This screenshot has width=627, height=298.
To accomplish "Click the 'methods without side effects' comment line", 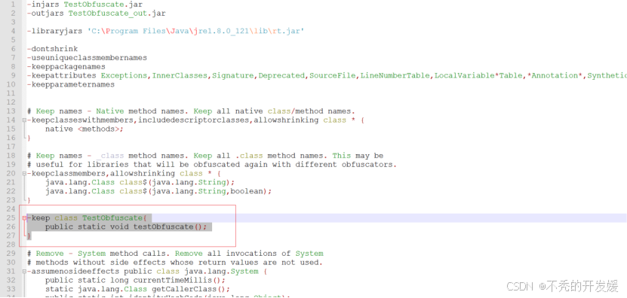I will click(174, 263).
